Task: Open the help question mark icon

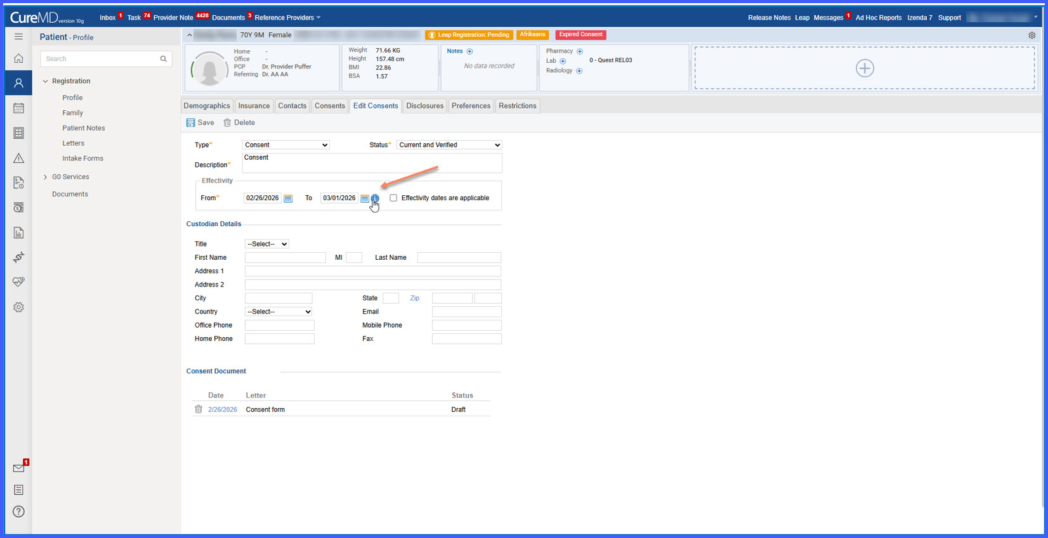Action: [x=18, y=511]
